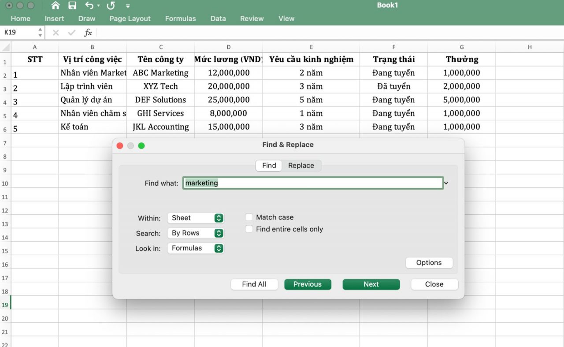
Task: Click cell 'Vị trí công việc'
Action: point(93,60)
